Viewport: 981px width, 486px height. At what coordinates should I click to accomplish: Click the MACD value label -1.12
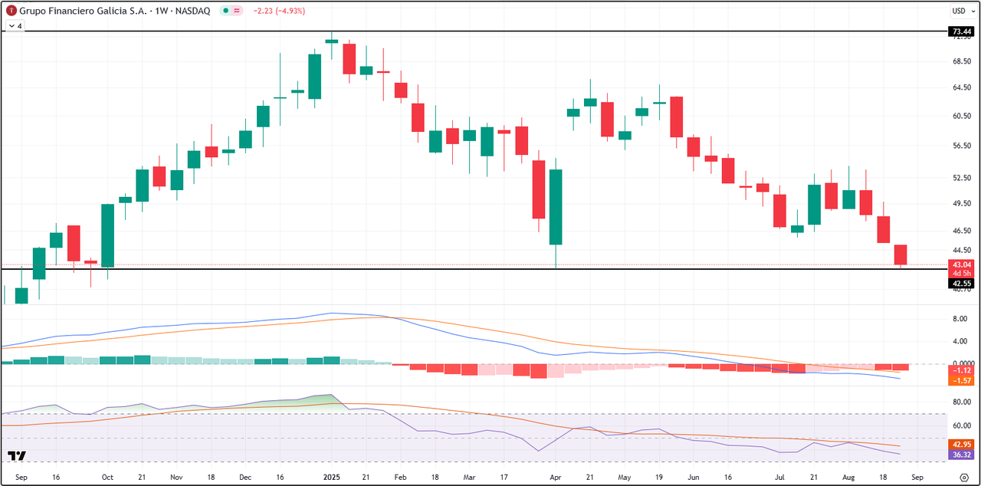(960, 370)
